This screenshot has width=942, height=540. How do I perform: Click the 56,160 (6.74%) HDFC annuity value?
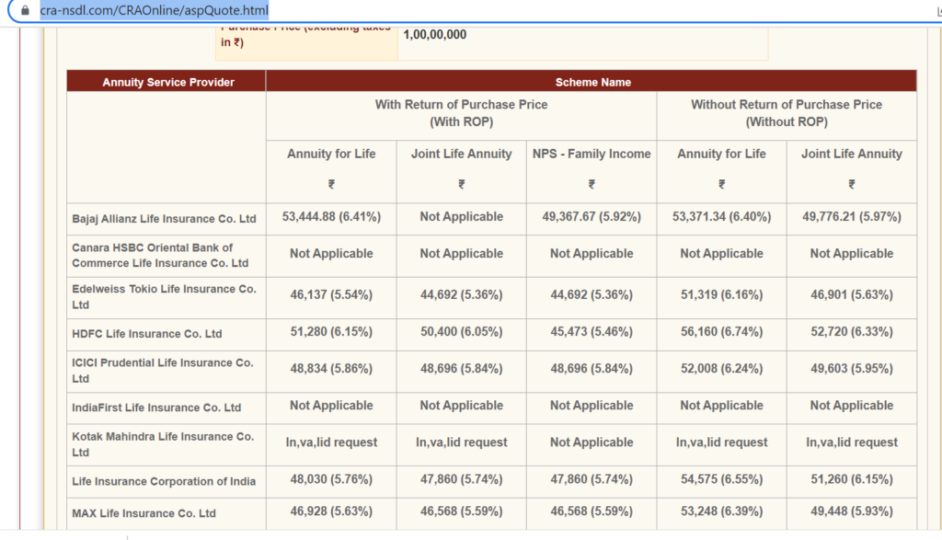[x=721, y=332]
